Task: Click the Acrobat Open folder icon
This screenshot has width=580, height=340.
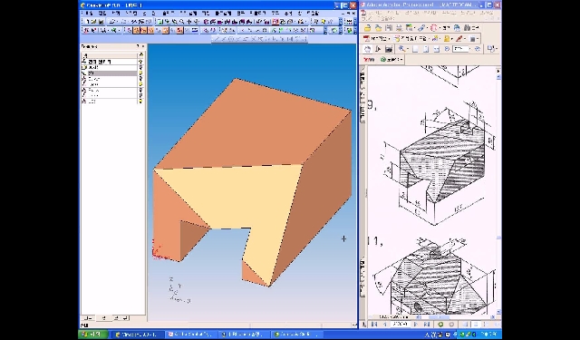Action: [x=368, y=28]
